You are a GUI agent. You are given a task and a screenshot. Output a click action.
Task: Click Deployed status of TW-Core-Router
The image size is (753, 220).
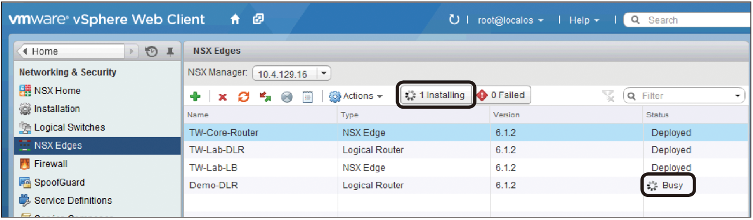(671, 133)
